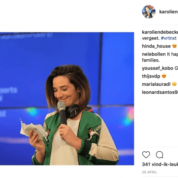This screenshot has height=178, width=178.
Task: Click the heart-eyes emoji by hinda_house
Action: (174, 46)
